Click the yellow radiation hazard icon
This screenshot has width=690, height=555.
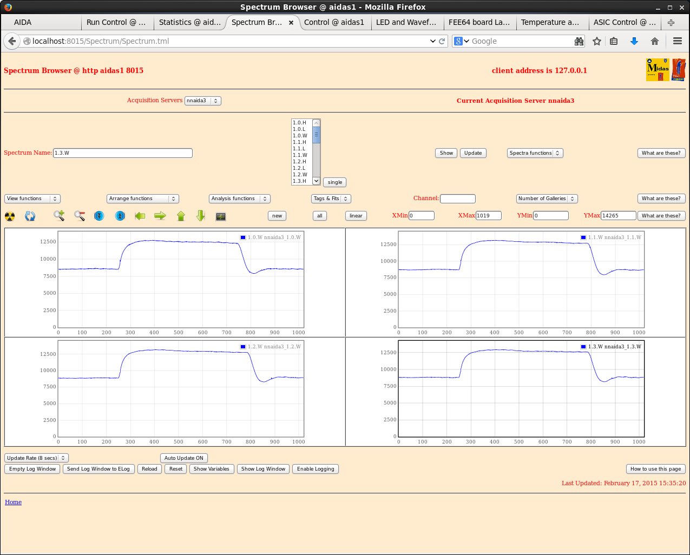pos(10,216)
